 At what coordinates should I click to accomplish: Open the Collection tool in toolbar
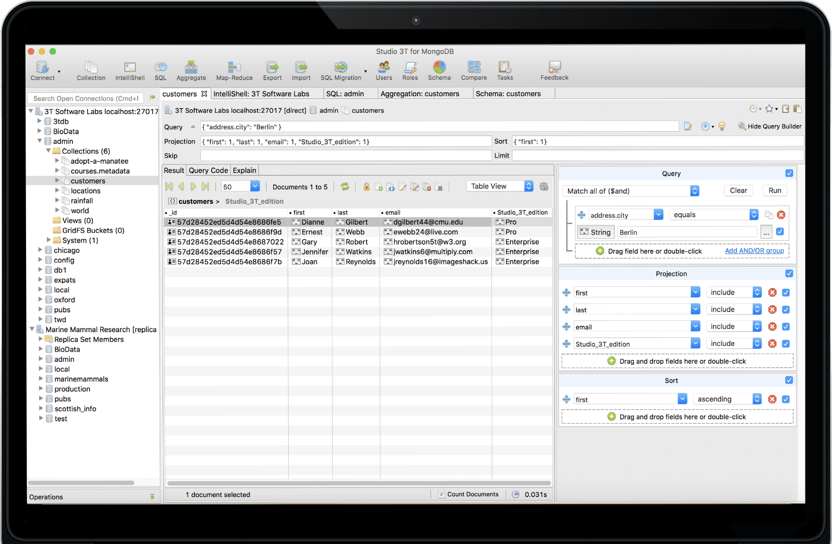pyautogui.click(x=91, y=70)
